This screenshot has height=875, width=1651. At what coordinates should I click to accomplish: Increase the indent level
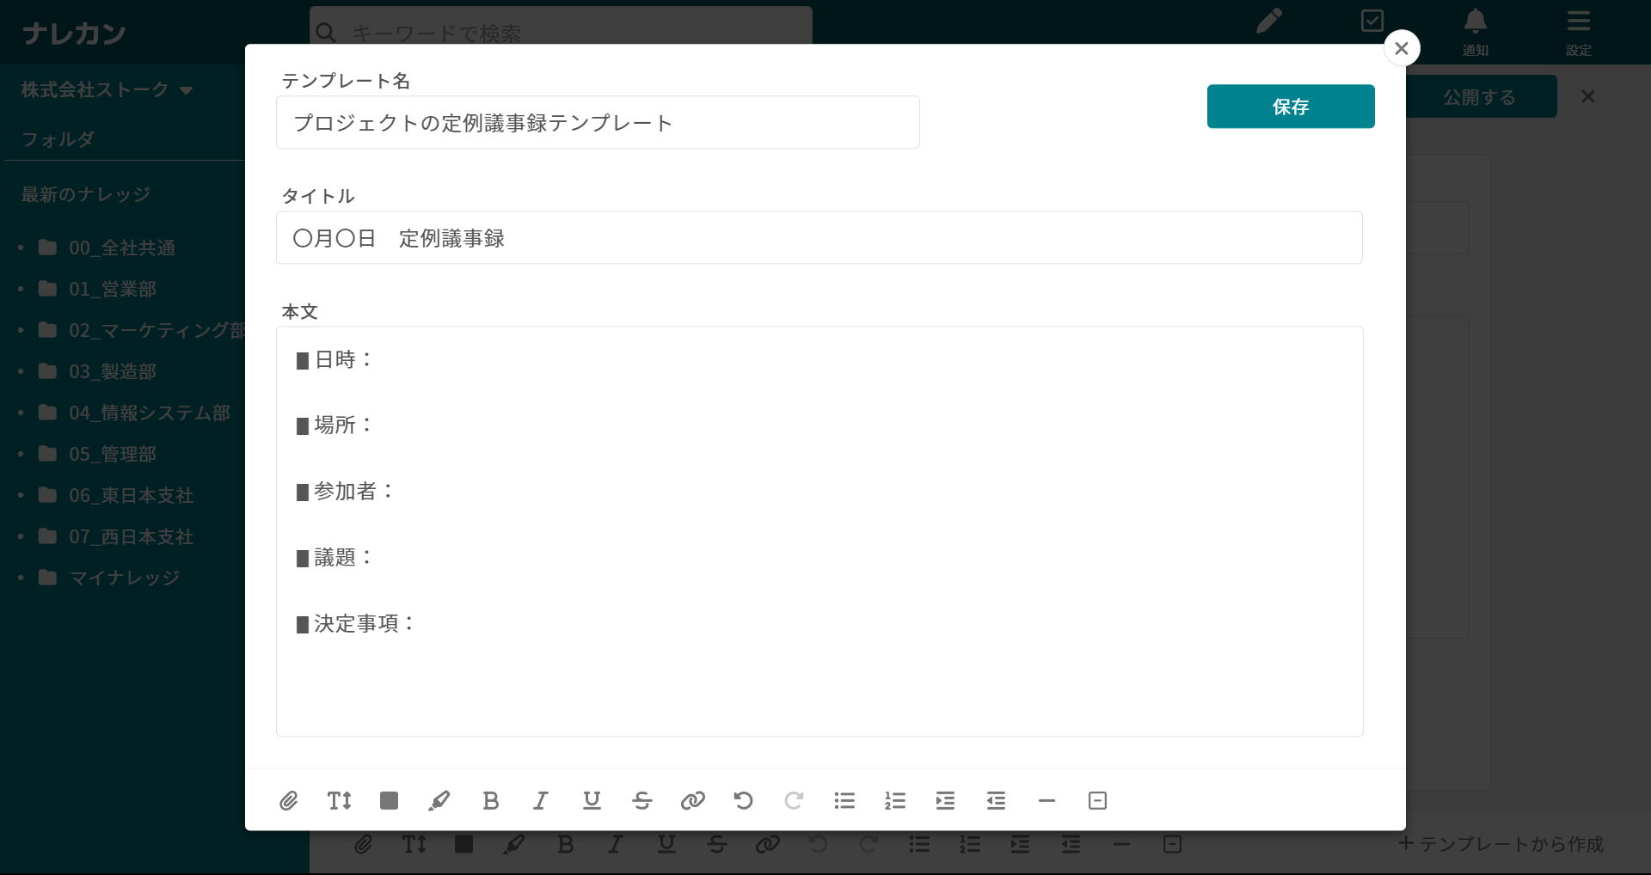[x=945, y=801]
